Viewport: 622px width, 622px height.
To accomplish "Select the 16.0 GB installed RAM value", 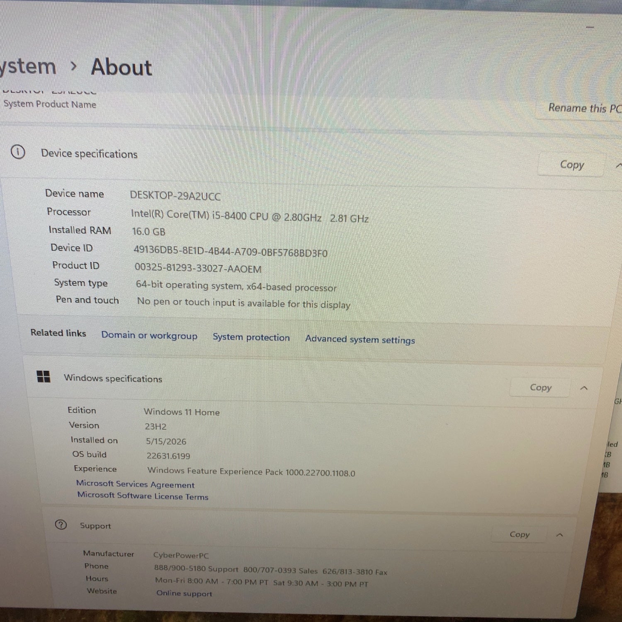I will click(148, 231).
